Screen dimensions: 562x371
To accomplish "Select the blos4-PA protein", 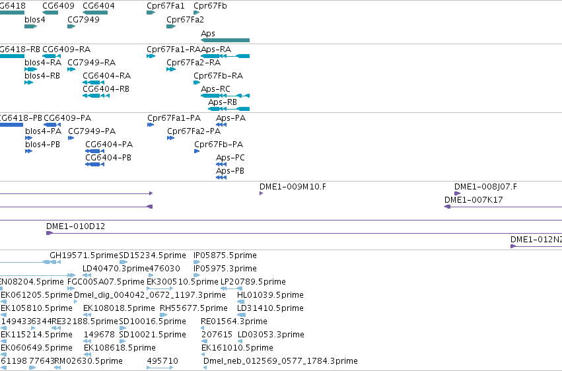I will coord(28,138).
